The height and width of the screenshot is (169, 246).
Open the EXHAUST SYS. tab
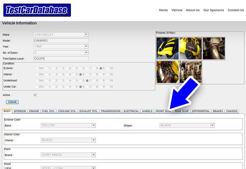[89, 111]
